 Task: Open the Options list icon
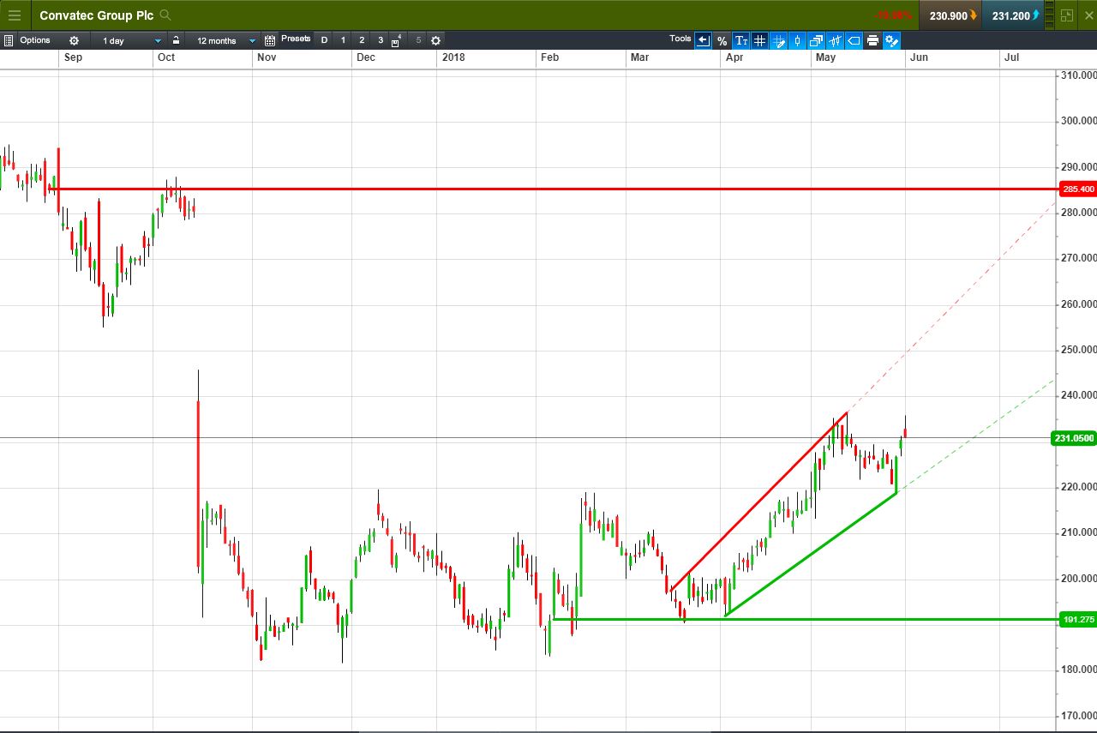tap(8, 40)
